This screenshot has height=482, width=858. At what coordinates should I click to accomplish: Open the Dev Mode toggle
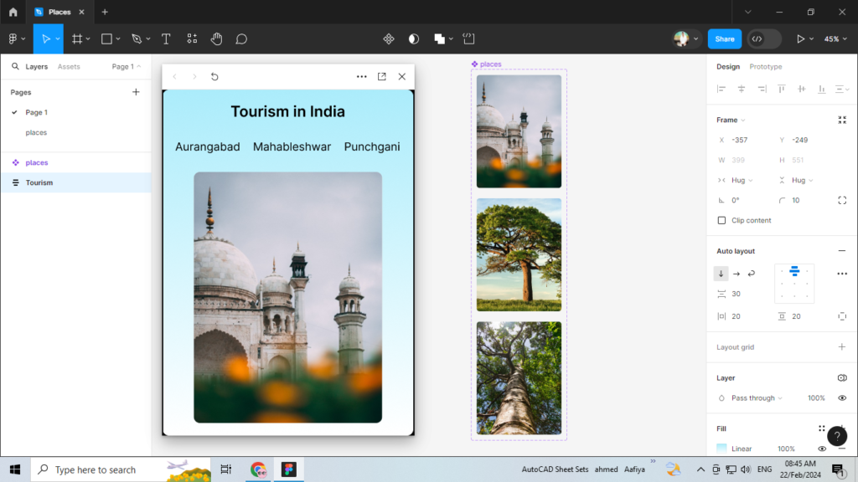coord(761,38)
